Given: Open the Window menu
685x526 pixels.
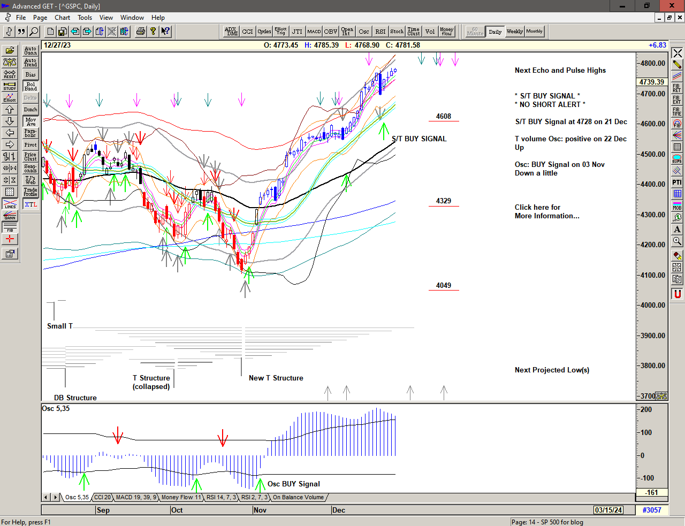Looking at the screenshot, I should [132, 18].
